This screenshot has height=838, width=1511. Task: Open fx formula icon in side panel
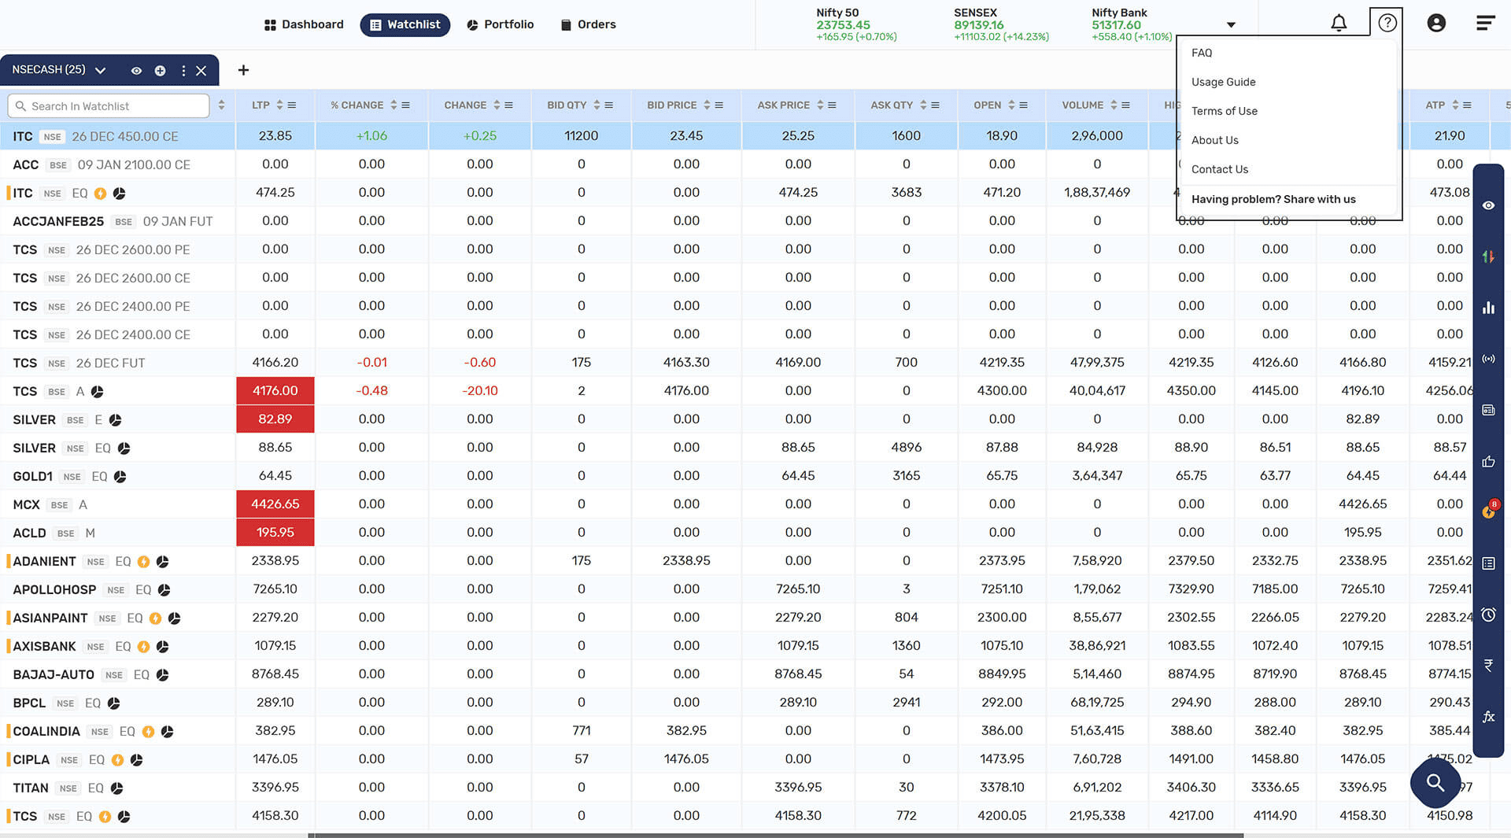click(x=1488, y=717)
